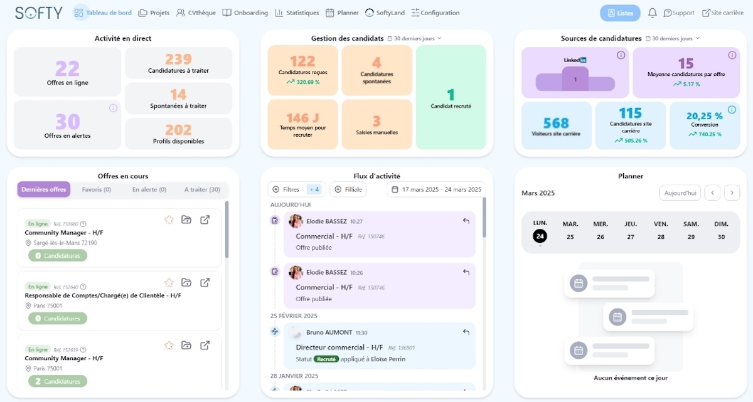Click folder icon on first Community Manager offer
This screenshot has height=402, width=753.
point(186,220)
